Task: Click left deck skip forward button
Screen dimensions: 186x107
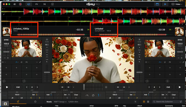Action: coord(68,87)
